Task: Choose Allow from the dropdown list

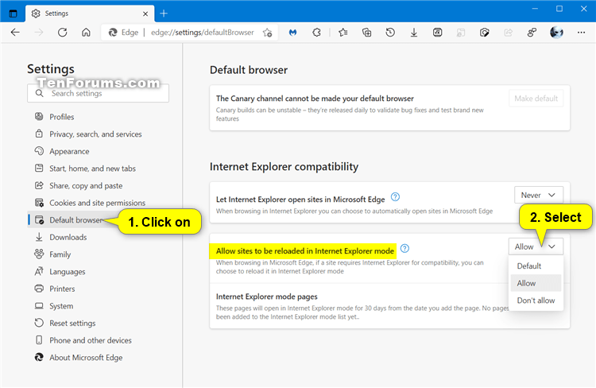Action: [536, 283]
